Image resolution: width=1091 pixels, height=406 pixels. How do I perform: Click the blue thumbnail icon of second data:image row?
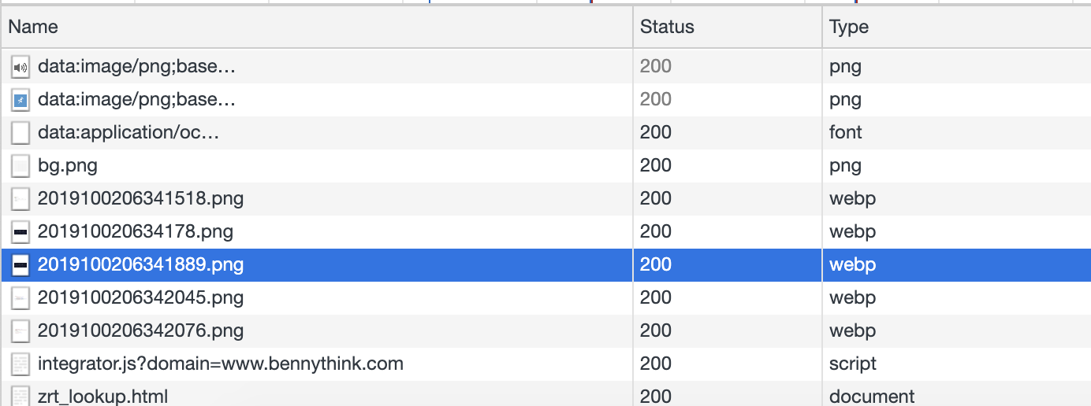pos(20,101)
